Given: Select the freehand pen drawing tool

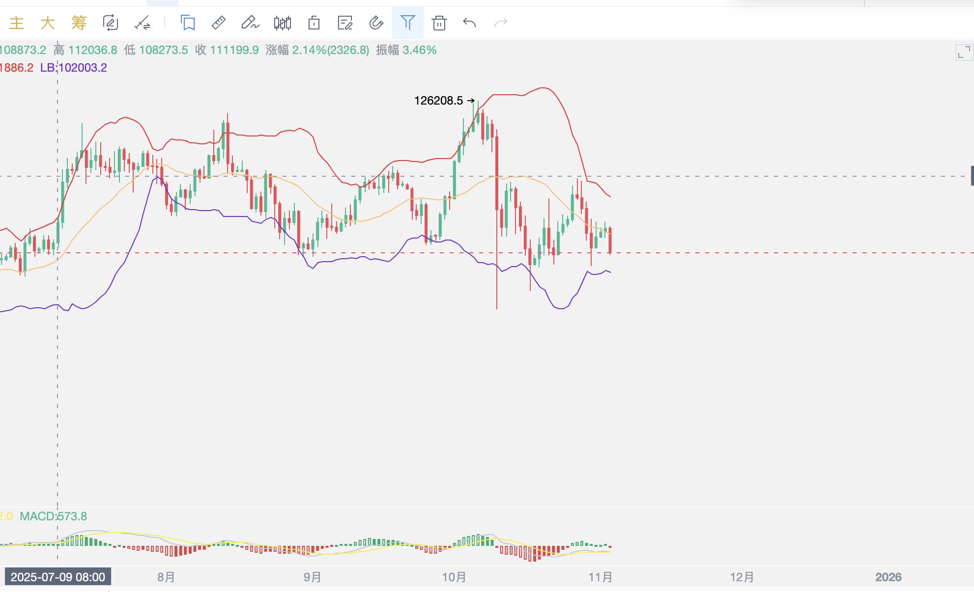Looking at the screenshot, I should click(x=250, y=23).
